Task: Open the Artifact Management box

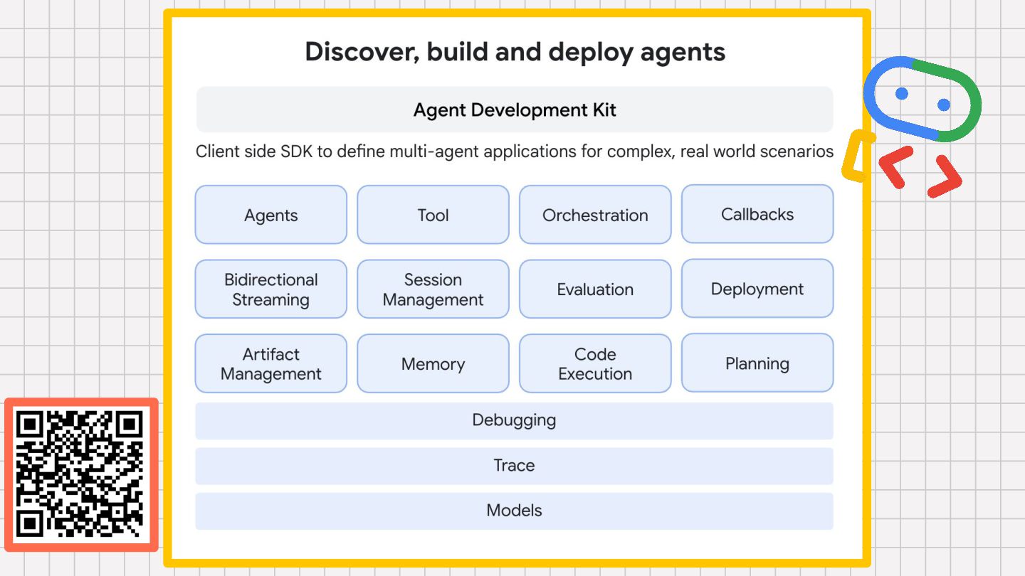Action: (x=271, y=364)
